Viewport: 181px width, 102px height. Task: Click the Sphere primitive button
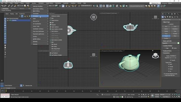pyautogui.click(x=166, y=29)
